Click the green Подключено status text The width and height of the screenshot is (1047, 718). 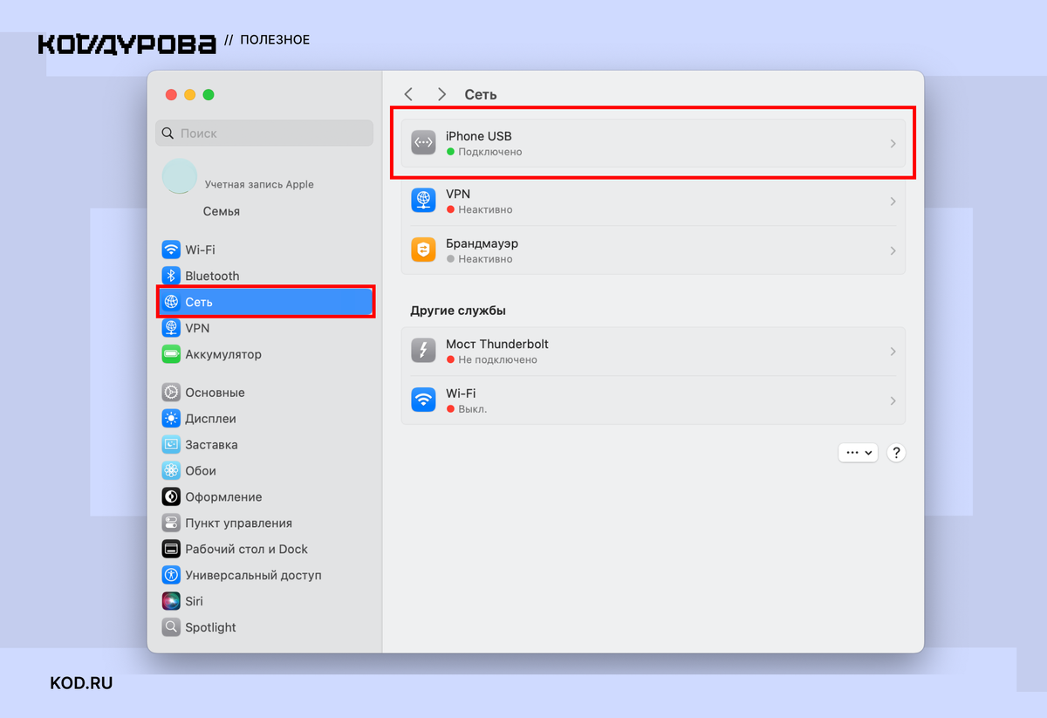point(490,152)
